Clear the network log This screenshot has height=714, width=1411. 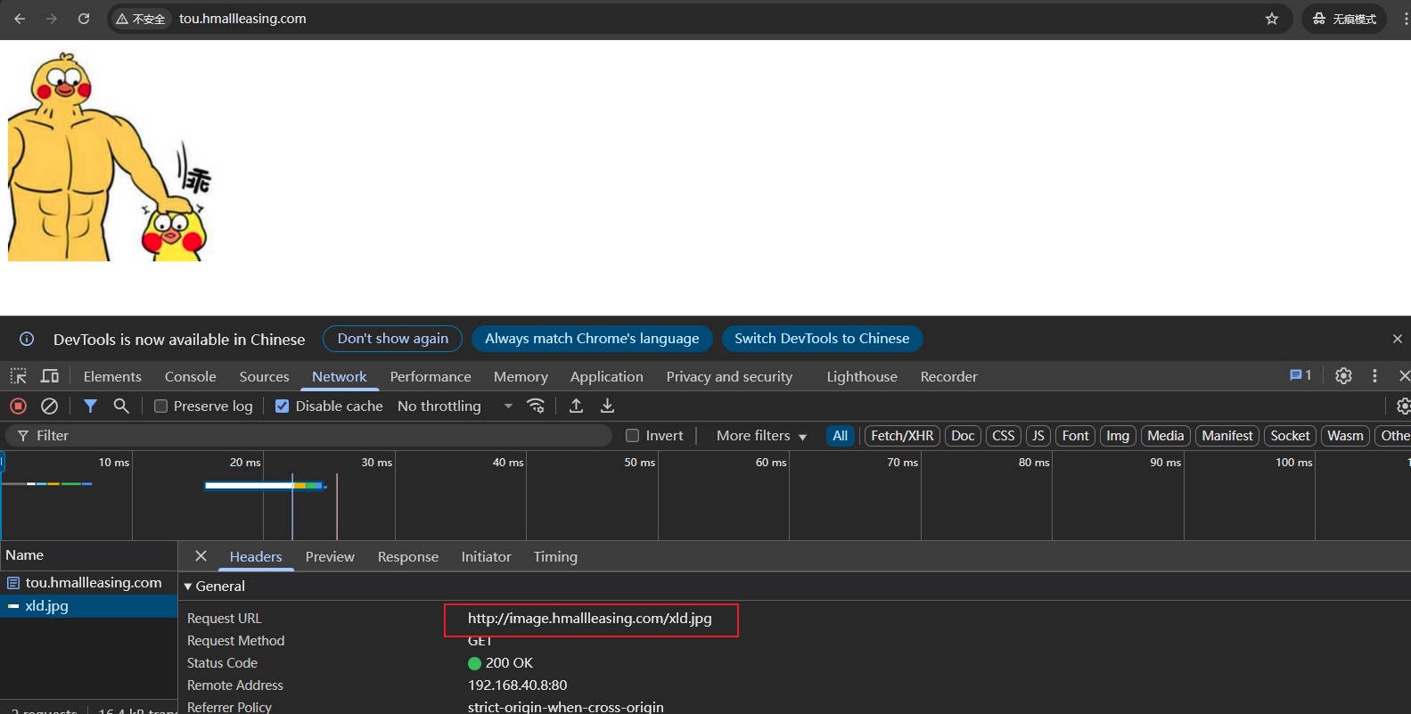click(50, 406)
